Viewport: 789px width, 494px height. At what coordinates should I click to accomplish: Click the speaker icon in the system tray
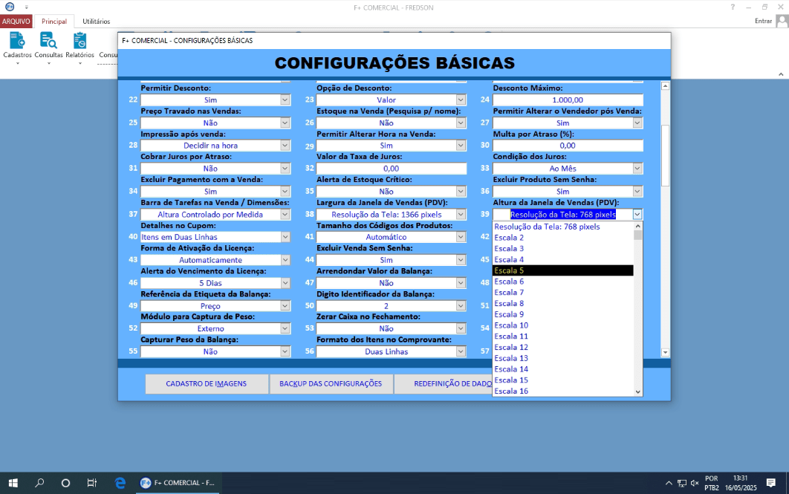click(x=695, y=483)
